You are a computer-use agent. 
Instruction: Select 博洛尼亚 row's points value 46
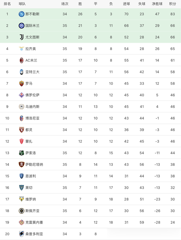(x=173, y=118)
